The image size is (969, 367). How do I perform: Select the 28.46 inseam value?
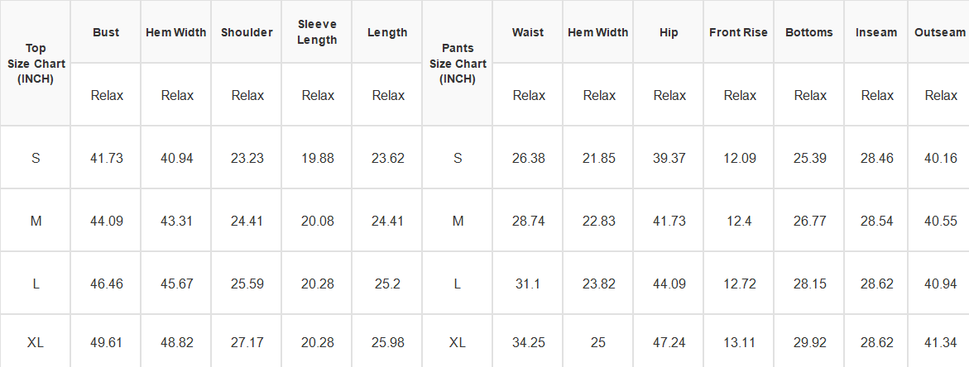pyautogui.click(x=877, y=159)
